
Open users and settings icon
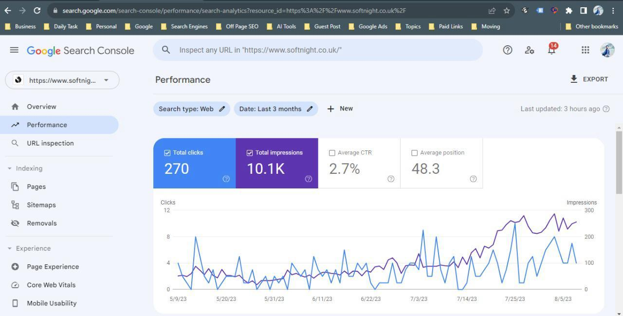pos(530,50)
